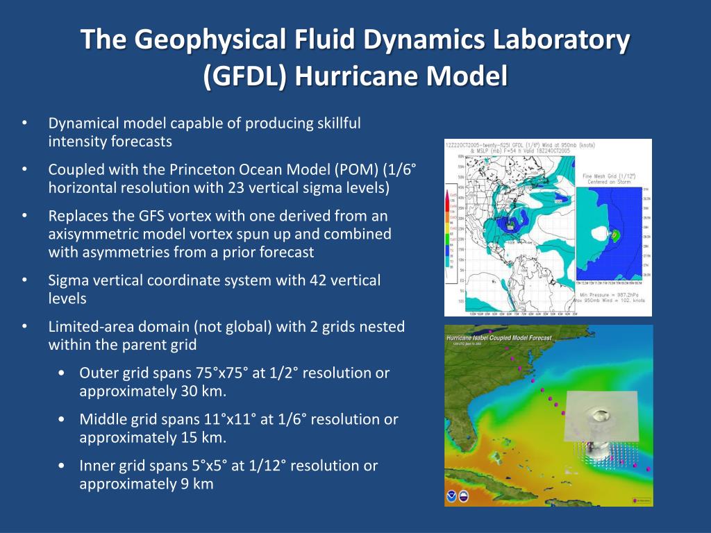
Task: Click the 'Hurricane Isabel Coupled Model Forecast' caption
Action: 499,338
